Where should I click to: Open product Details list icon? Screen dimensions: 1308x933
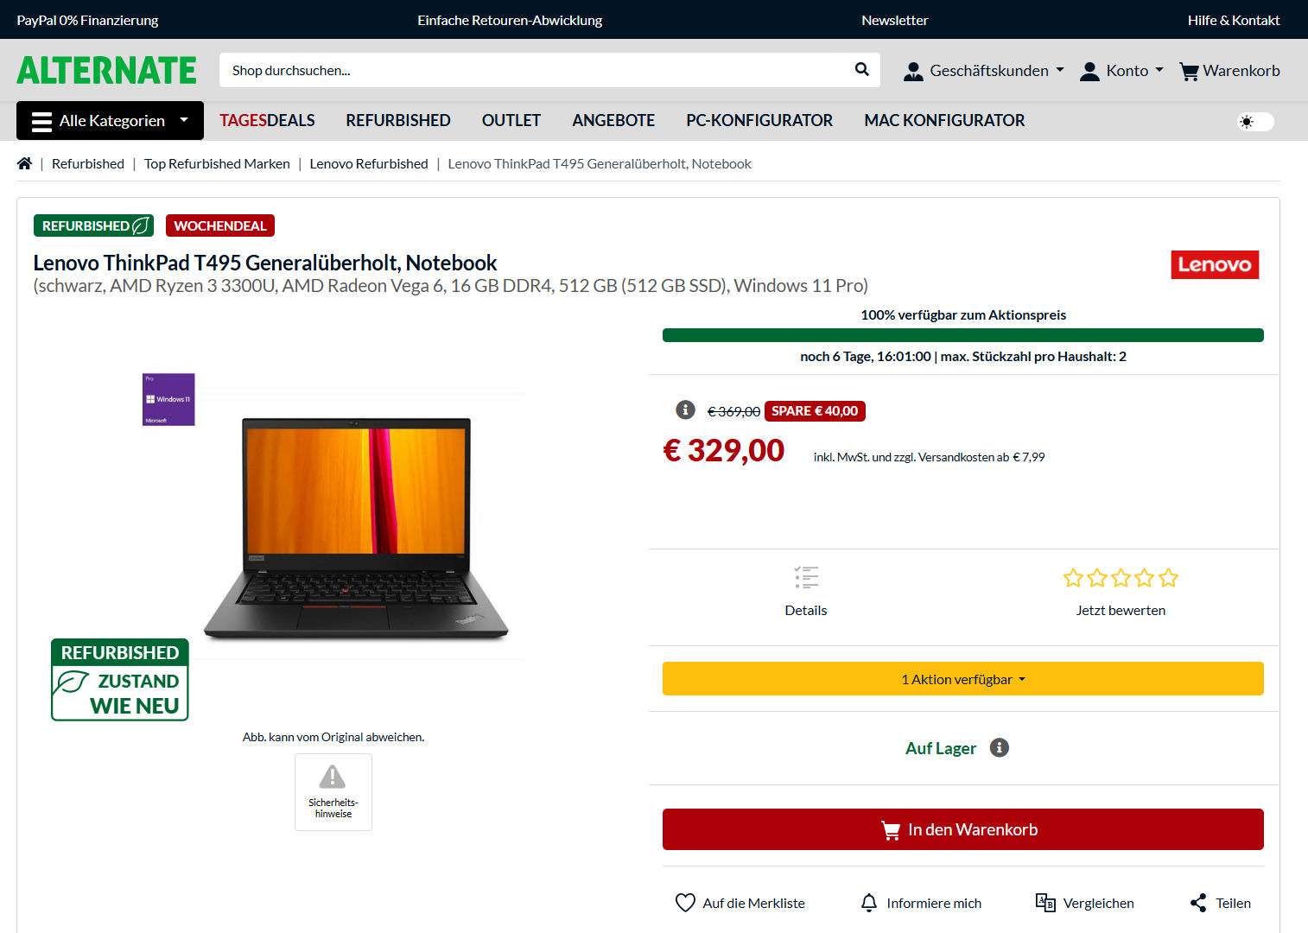806,577
